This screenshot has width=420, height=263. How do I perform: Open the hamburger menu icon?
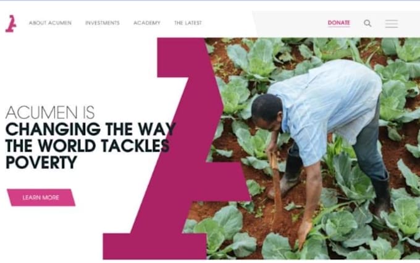tap(392, 24)
